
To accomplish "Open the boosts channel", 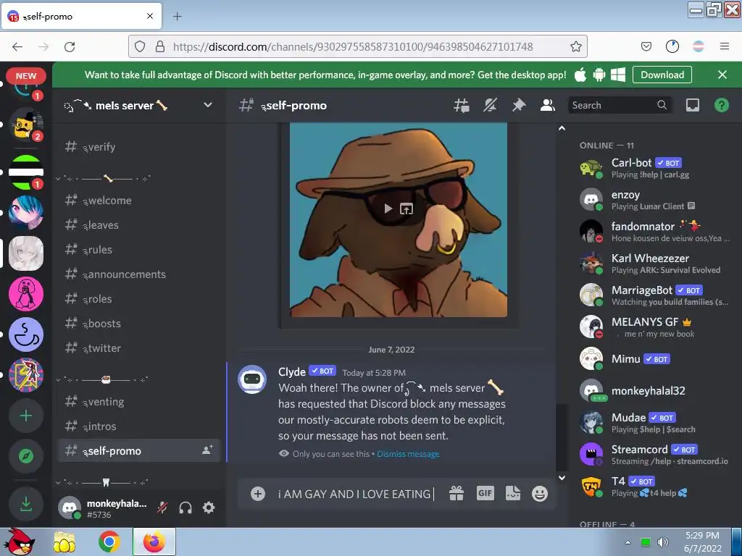I will [139, 324].
